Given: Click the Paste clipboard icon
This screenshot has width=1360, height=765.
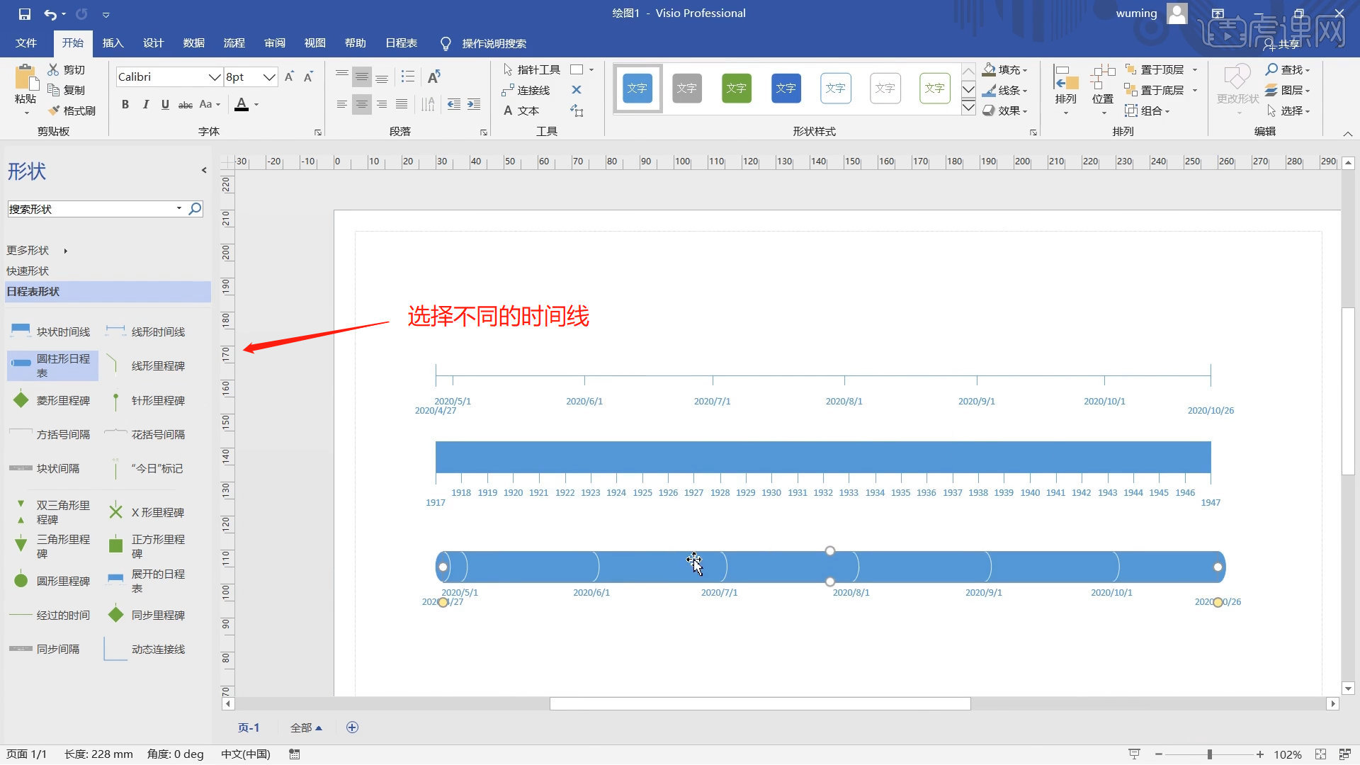Looking at the screenshot, I should coord(25,77).
